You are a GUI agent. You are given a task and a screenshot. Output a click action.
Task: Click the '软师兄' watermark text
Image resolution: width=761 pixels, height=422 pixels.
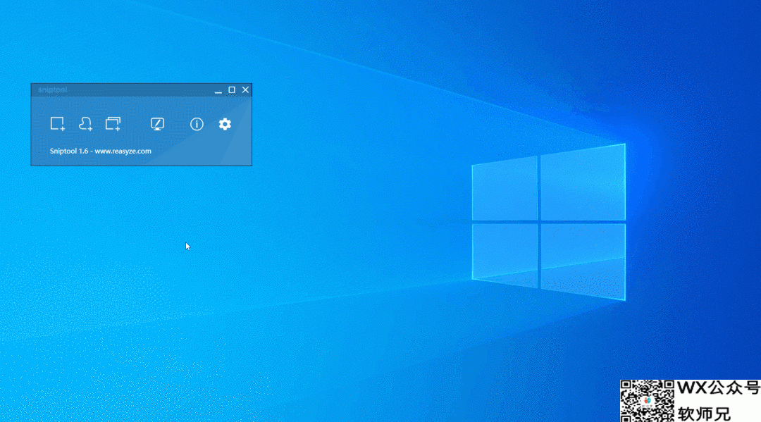pos(704,414)
